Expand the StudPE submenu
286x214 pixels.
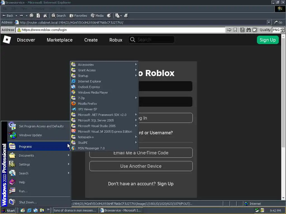point(104,143)
